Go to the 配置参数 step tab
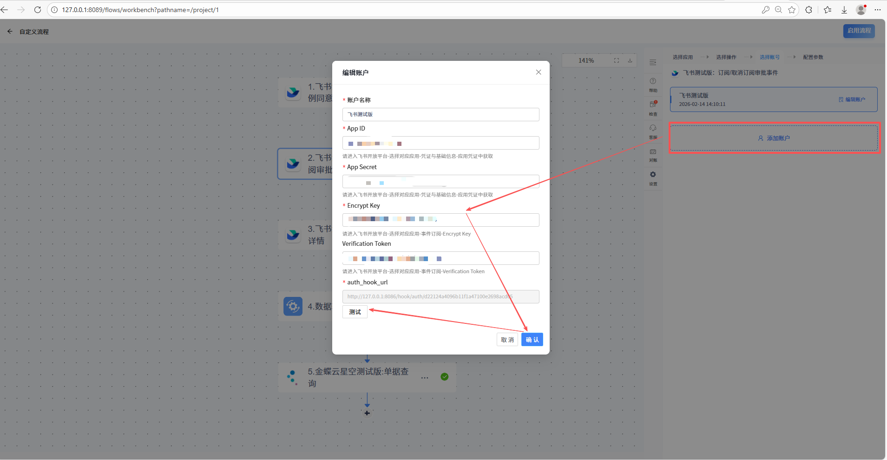Image resolution: width=887 pixels, height=460 pixels. coord(813,57)
